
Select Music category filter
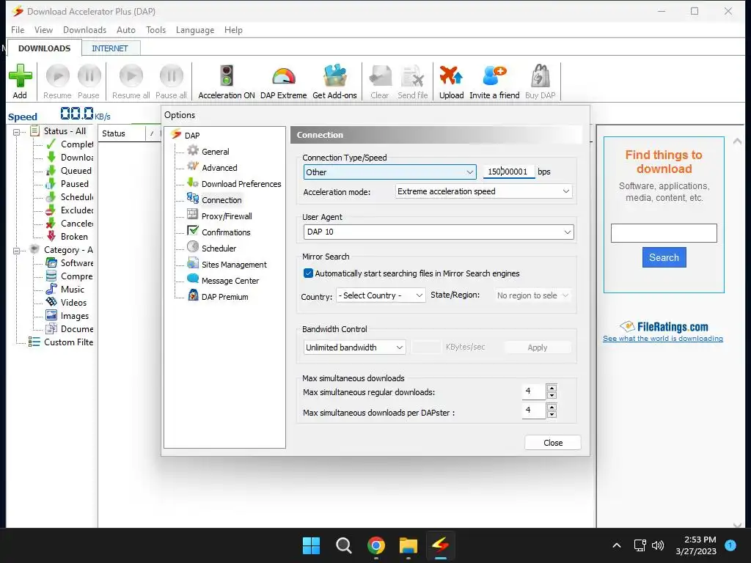coord(73,289)
